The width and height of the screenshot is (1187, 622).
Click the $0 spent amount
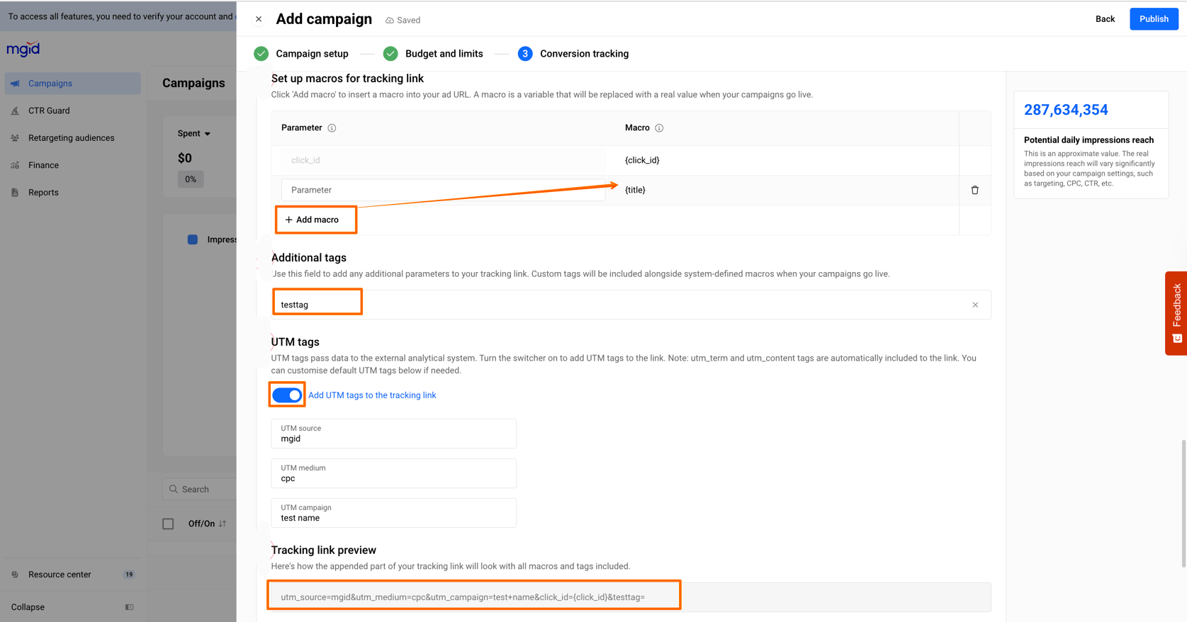pyautogui.click(x=185, y=158)
